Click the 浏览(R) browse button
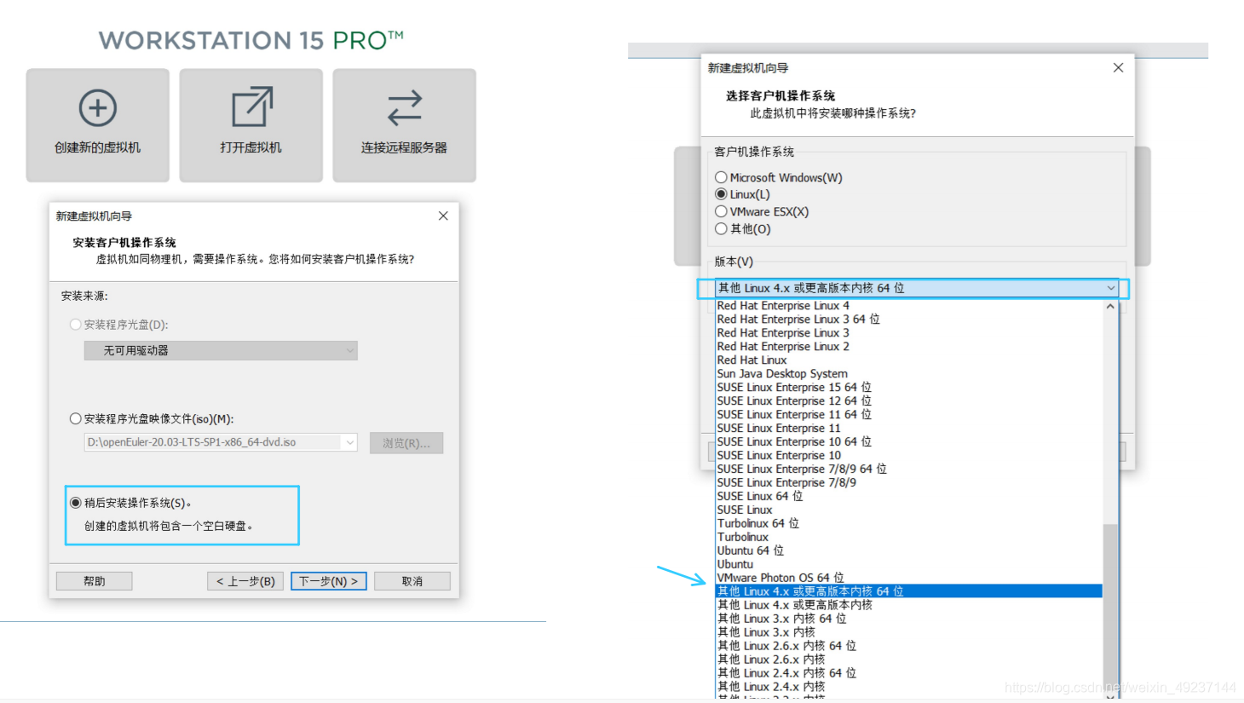 [x=406, y=443]
